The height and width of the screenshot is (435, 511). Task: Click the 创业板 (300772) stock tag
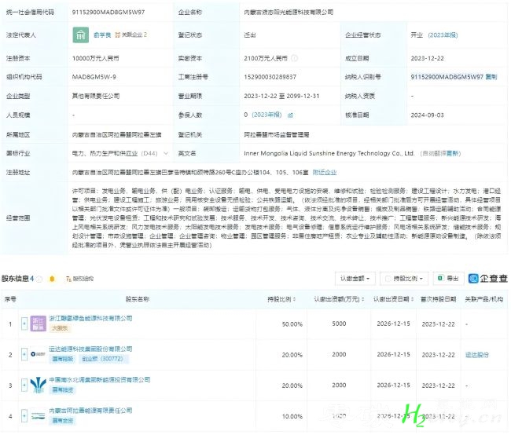point(103,359)
